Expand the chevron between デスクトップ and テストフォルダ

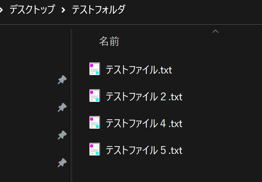[x=63, y=10]
